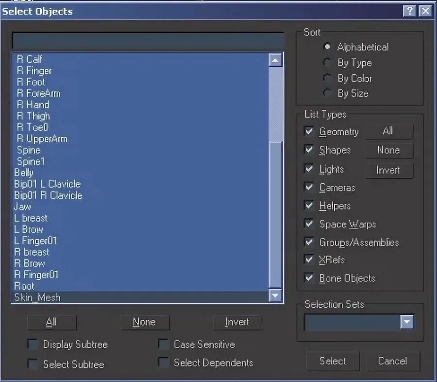Viewport: 437px width, 382px height.
Task: Select By Size sort option
Action: tap(327, 93)
